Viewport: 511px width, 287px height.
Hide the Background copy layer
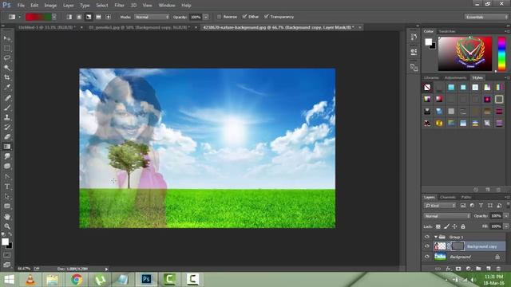427,246
